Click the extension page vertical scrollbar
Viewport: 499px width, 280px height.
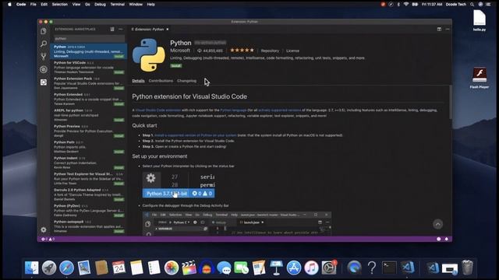pyautogui.click(x=451, y=102)
